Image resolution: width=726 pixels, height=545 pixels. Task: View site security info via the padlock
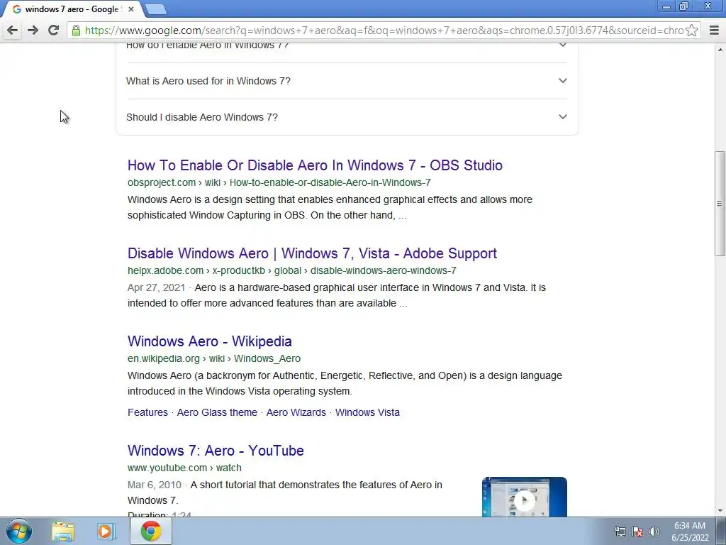(76, 31)
